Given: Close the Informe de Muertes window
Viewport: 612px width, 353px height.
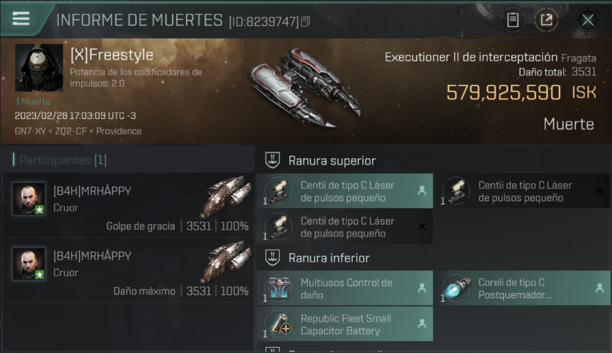Looking at the screenshot, I should point(588,20).
